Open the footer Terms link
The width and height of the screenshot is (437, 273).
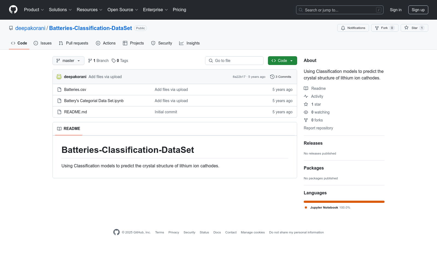coord(160,232)
